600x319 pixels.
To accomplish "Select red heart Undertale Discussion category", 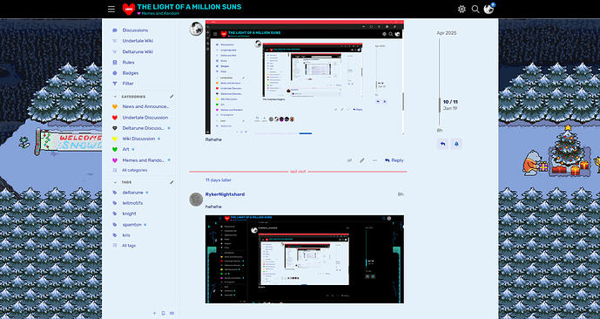I will (x=115, y=117).
